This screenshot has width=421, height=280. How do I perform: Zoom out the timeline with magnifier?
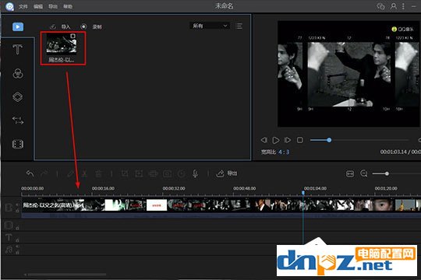click(x=364, y=174)
